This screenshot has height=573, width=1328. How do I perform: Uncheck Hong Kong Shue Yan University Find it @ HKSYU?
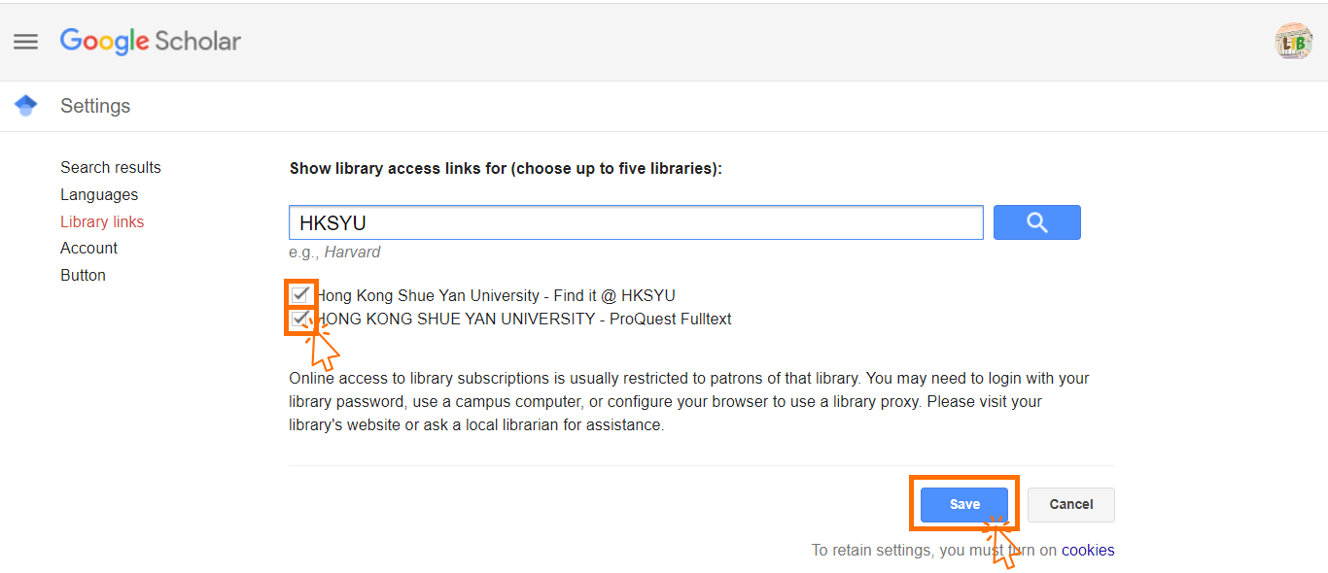click(x=301, y=295)
